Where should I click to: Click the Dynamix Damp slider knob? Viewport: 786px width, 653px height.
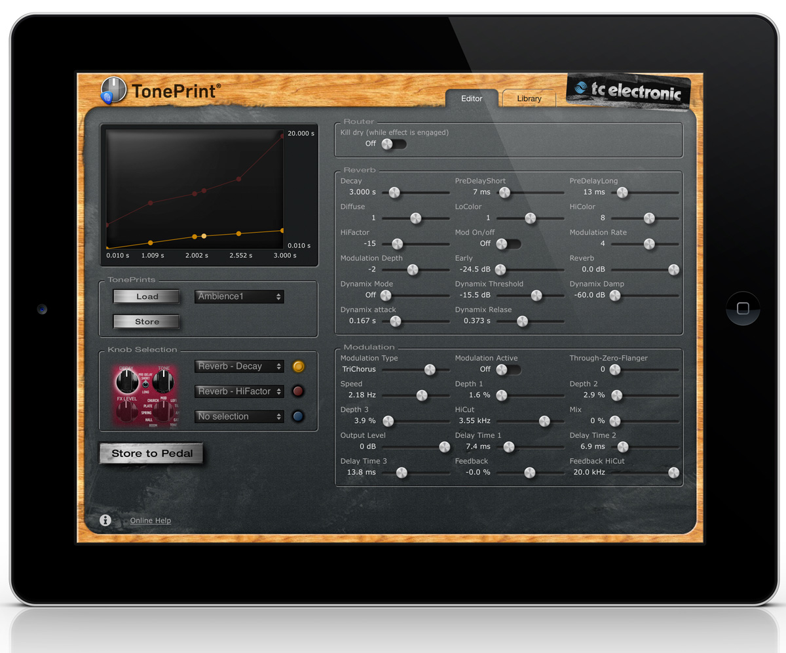point(615,296)
